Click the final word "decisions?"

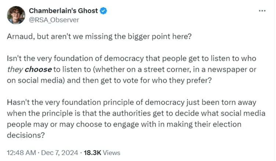point(26,135)
